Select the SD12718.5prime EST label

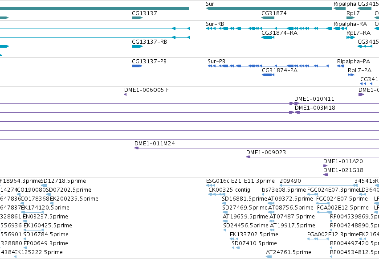(x=63, y=181)
